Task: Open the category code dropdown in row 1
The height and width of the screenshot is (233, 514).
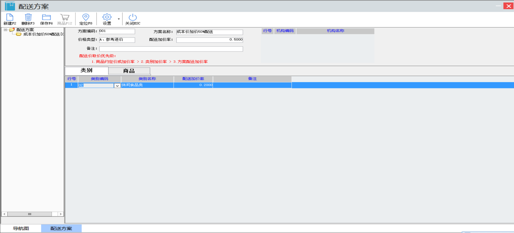Action: (117, 86)
